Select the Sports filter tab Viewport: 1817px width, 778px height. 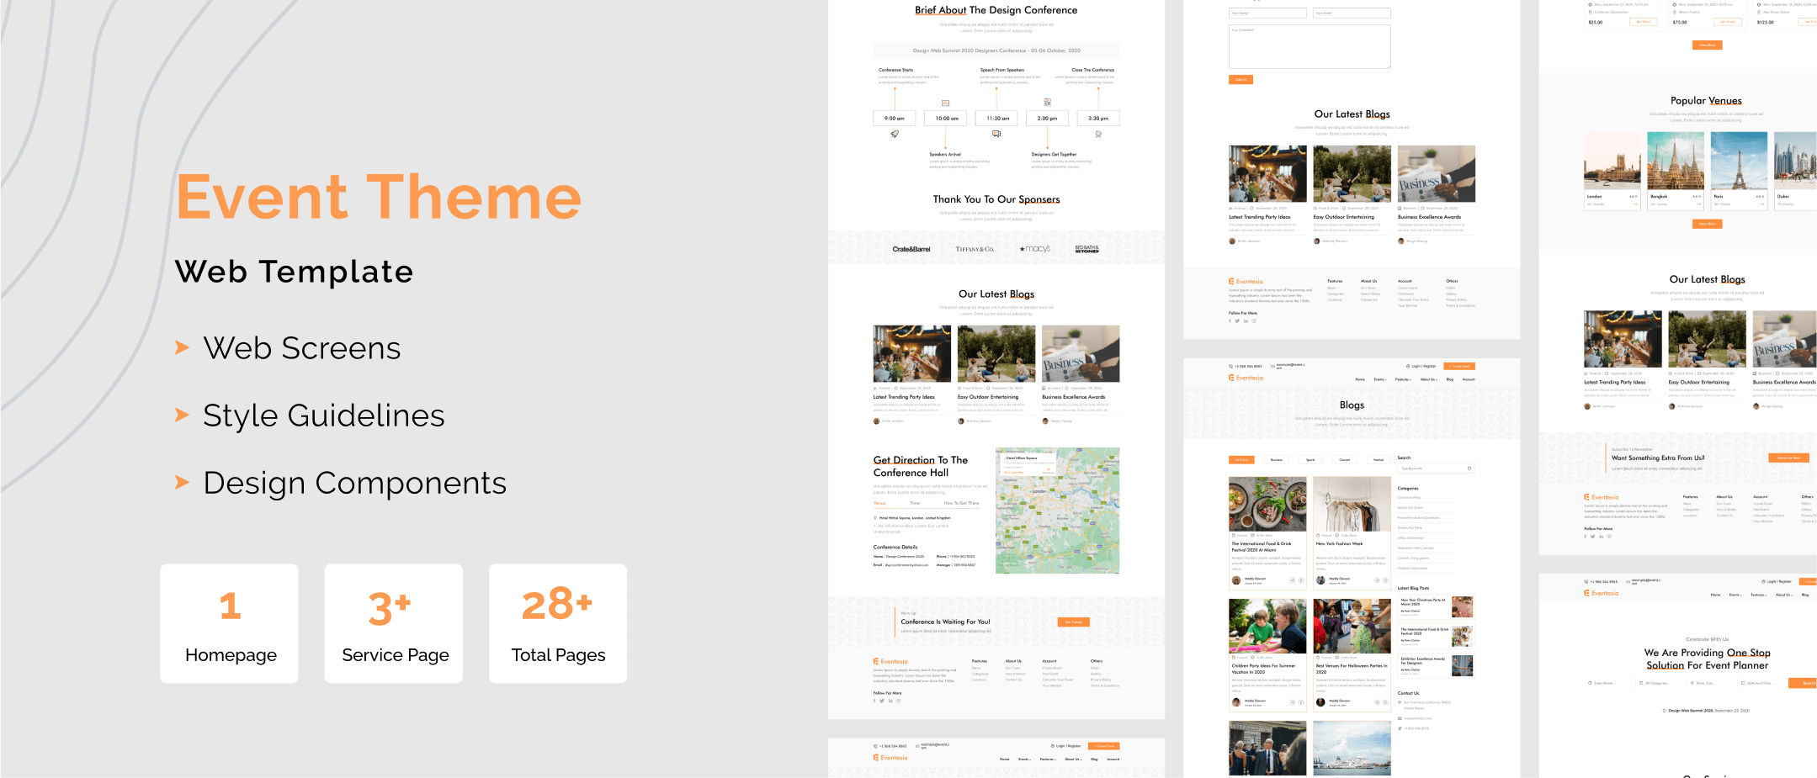pos(1310,460)
